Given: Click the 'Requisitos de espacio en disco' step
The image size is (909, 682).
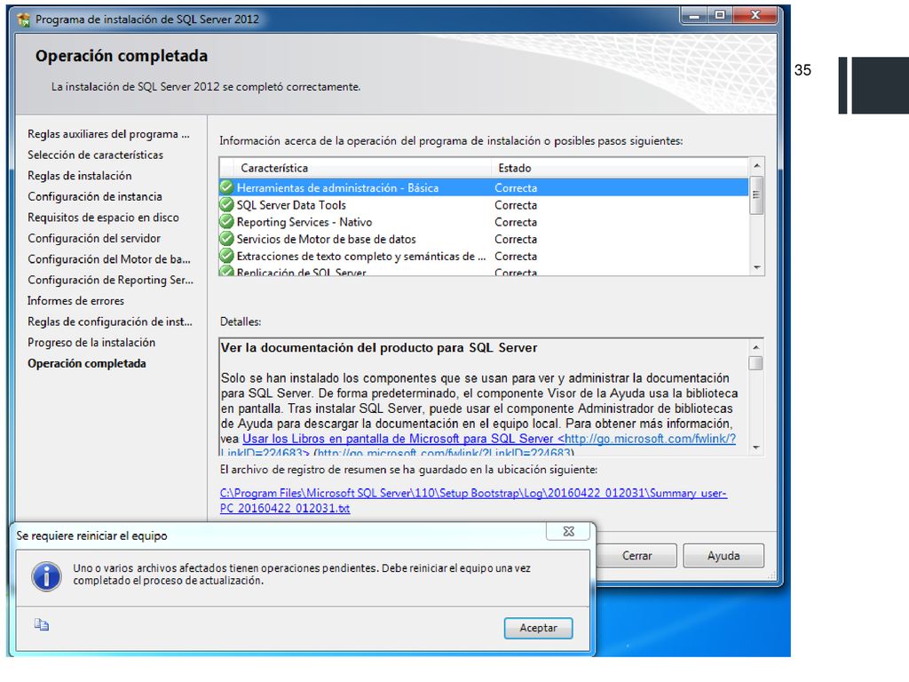Looking at the screenshot, I should (103, 218).
